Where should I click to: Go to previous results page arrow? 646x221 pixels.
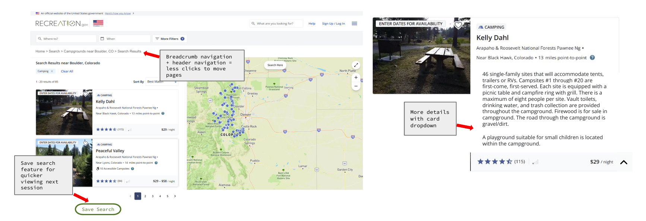130,196
